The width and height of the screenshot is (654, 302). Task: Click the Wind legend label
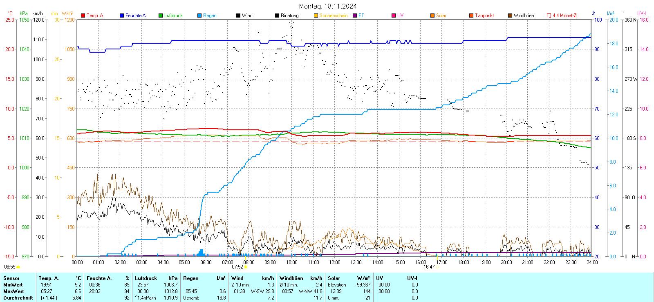(x=247, y=16)
